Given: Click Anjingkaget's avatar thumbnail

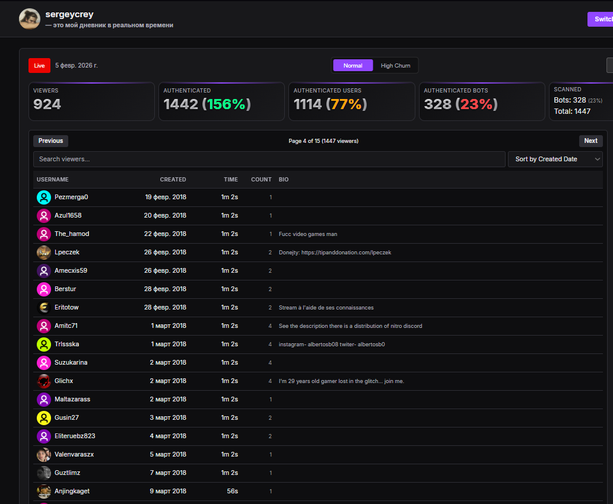Looking at the screenshot, I should coord(44,492).
